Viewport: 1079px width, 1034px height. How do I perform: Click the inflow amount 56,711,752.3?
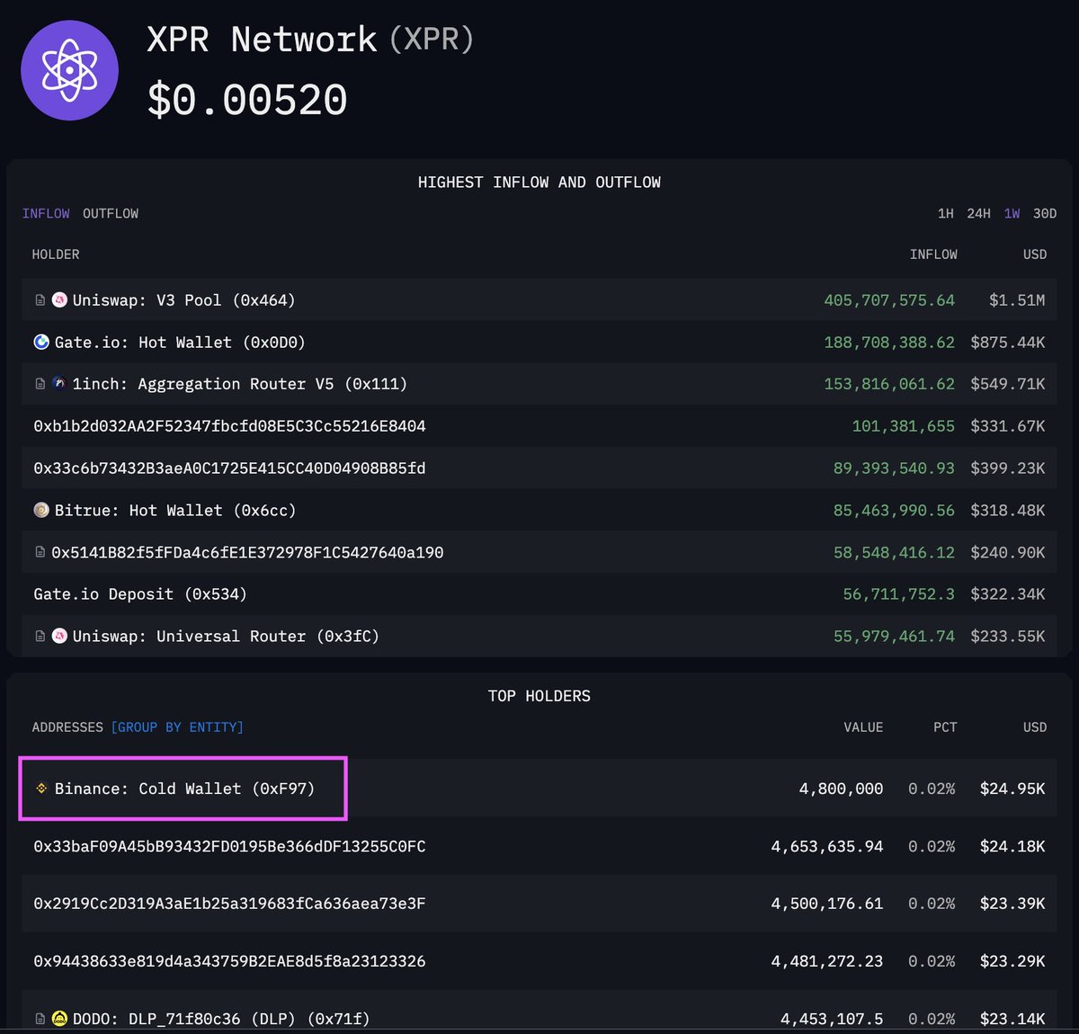(899, 593)
